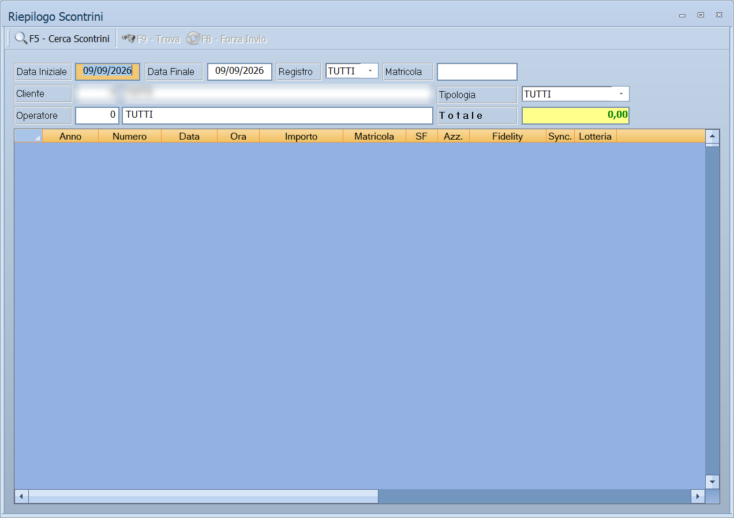Focus the Data Iniziale date field
Viewport: 734px width, 518px height.
[108, 72]
